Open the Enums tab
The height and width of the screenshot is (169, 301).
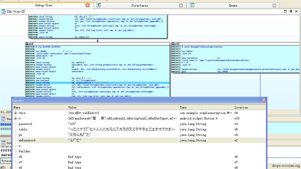point(233,5)
